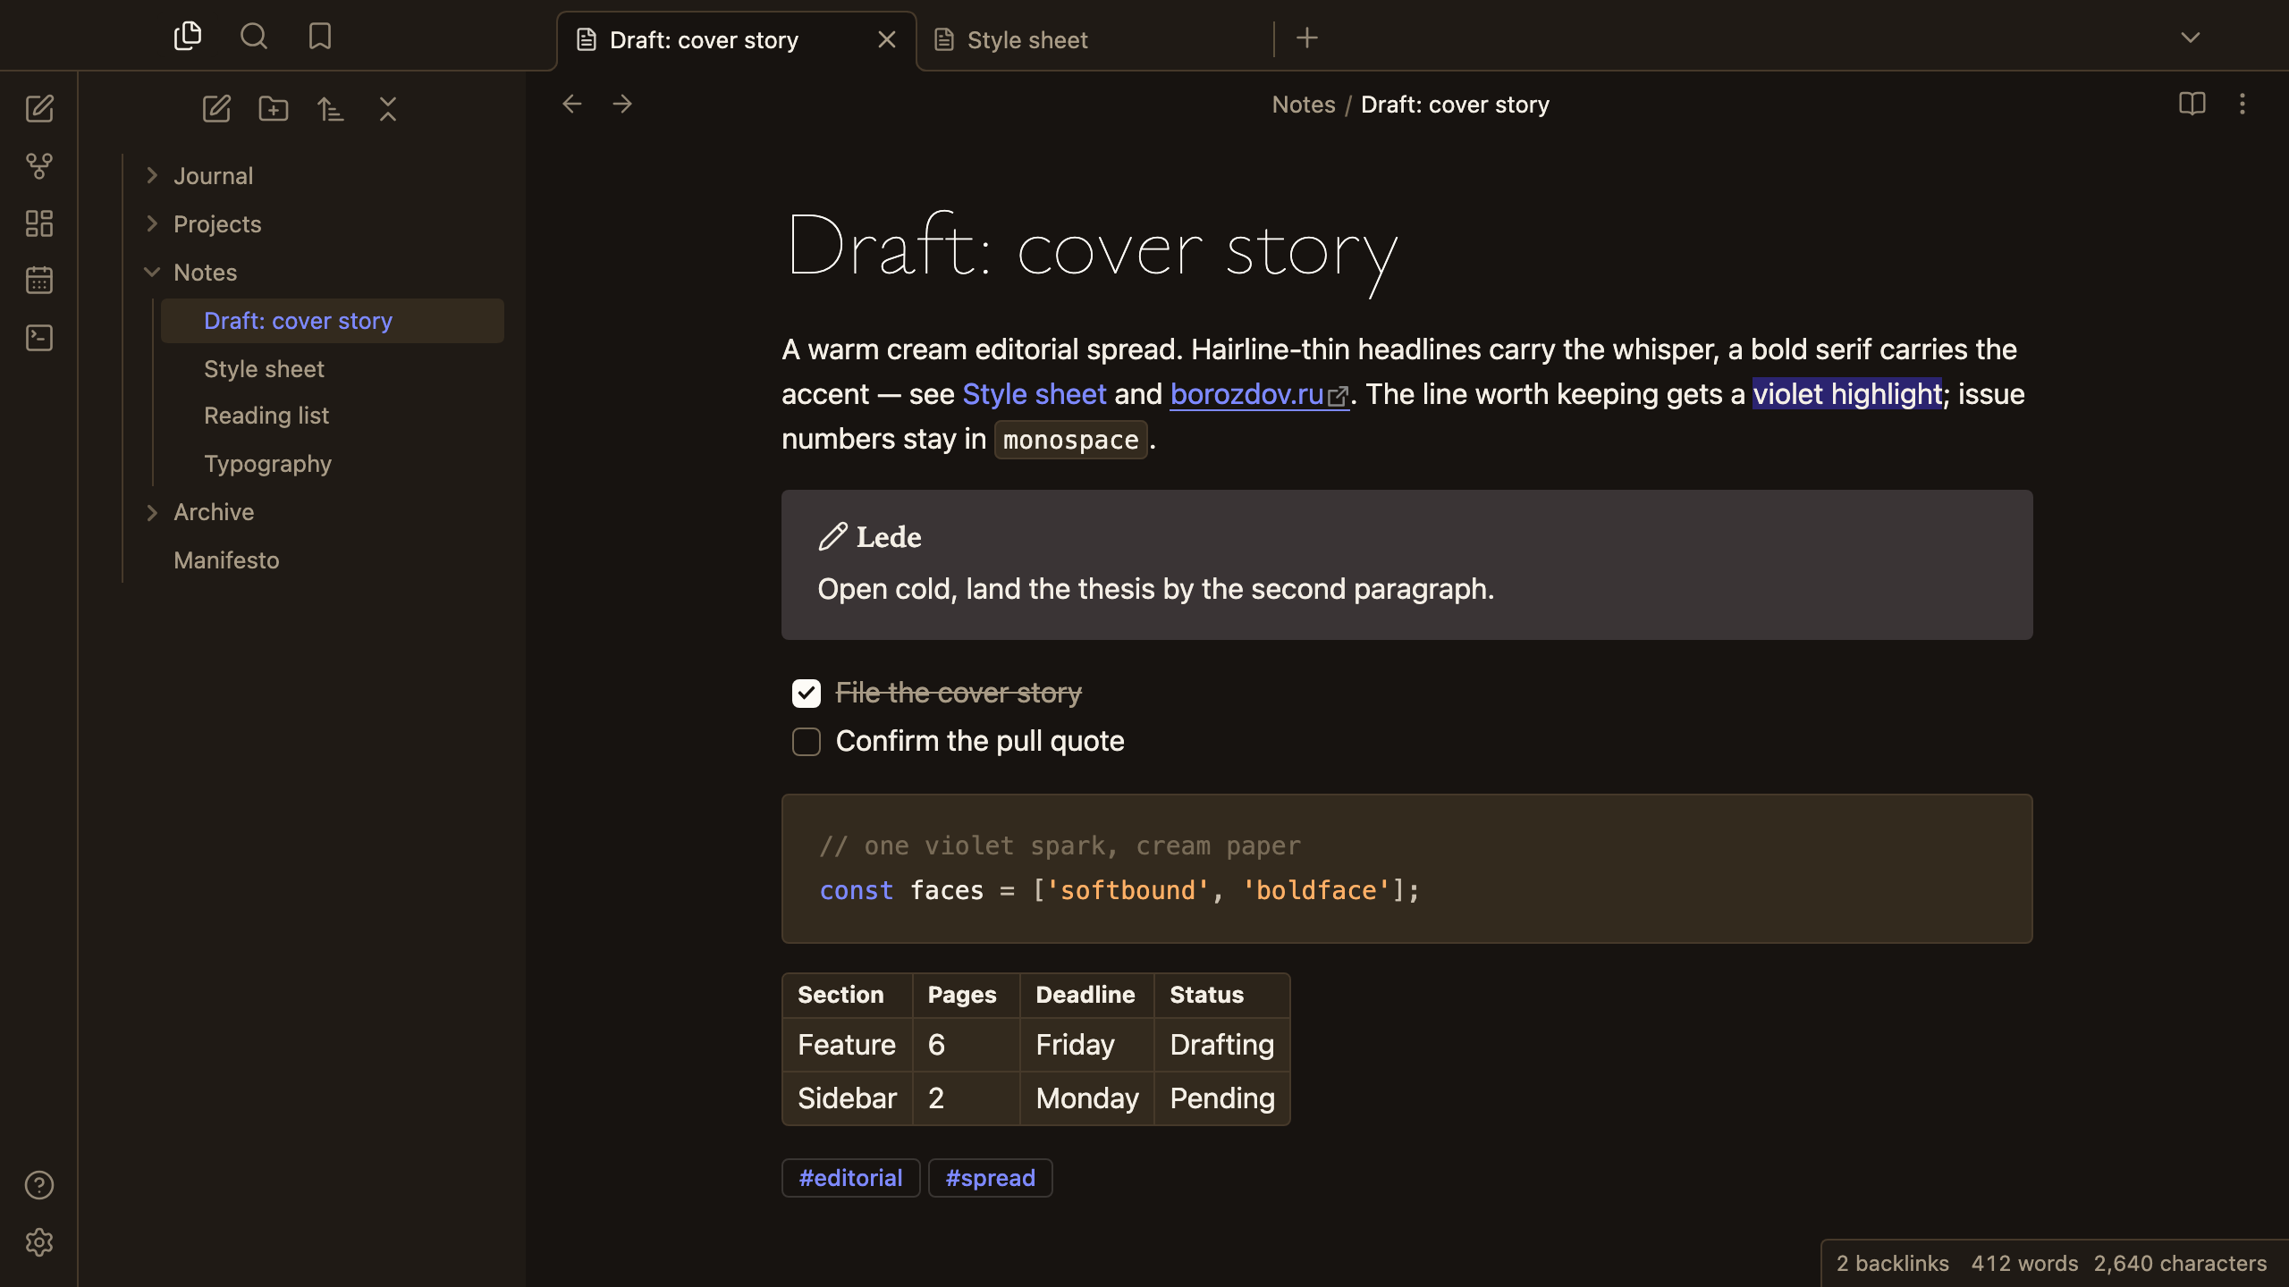Image resolution: width=2289 pixels, height=1287 pixels.
Task: Change sort order in file explorer
Action: 331,109
